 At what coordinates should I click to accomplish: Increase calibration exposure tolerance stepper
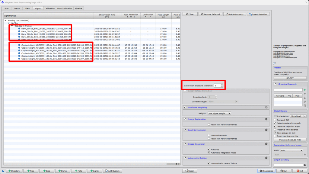[222, 85]
